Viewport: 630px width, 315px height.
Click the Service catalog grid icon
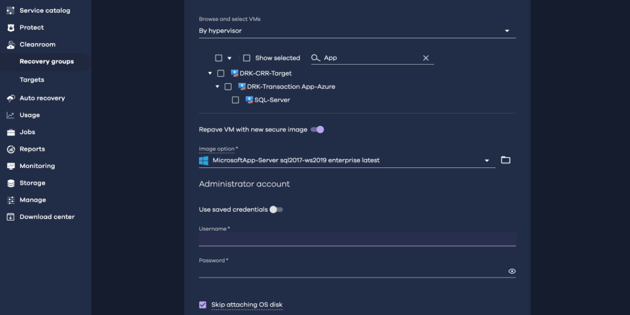[x=11, y=11]
